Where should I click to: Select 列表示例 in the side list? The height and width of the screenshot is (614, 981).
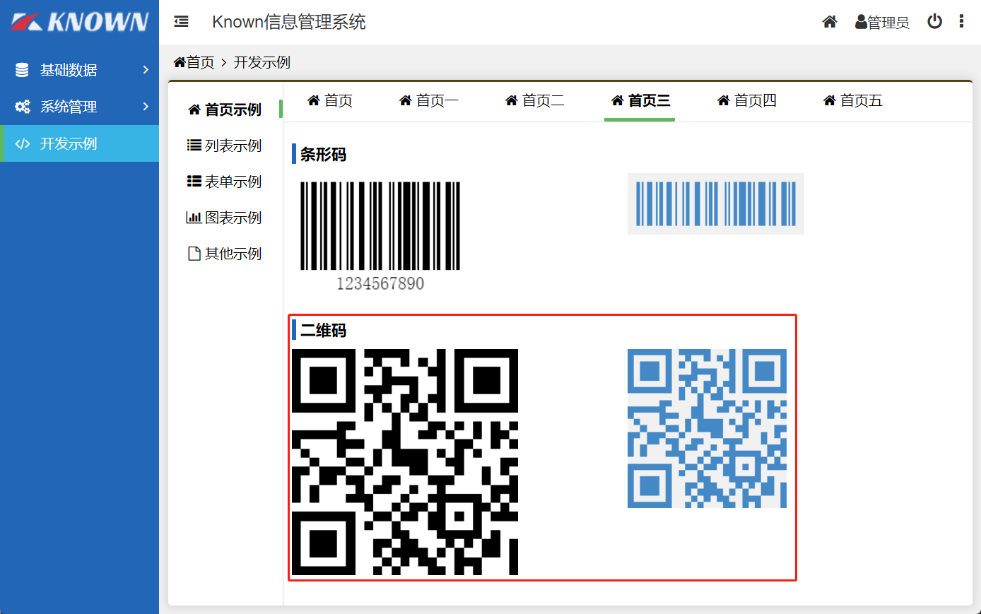pyautogui.click(x=225, y=145)
